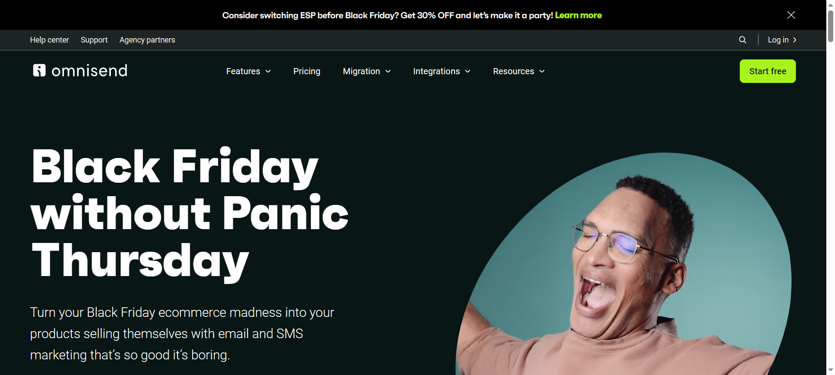
Task: Click the omnisend wordmark text
Action: (90, 71)
